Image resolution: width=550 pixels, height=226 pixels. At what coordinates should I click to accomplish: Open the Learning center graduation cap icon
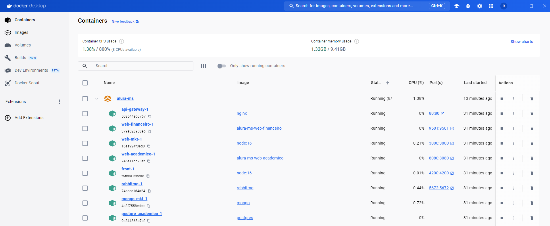click(x=457, y=6)
